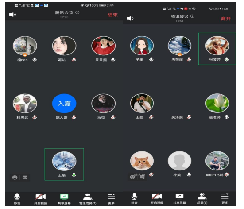Open the emoji reaction icon in left meeting

point(15,178)
